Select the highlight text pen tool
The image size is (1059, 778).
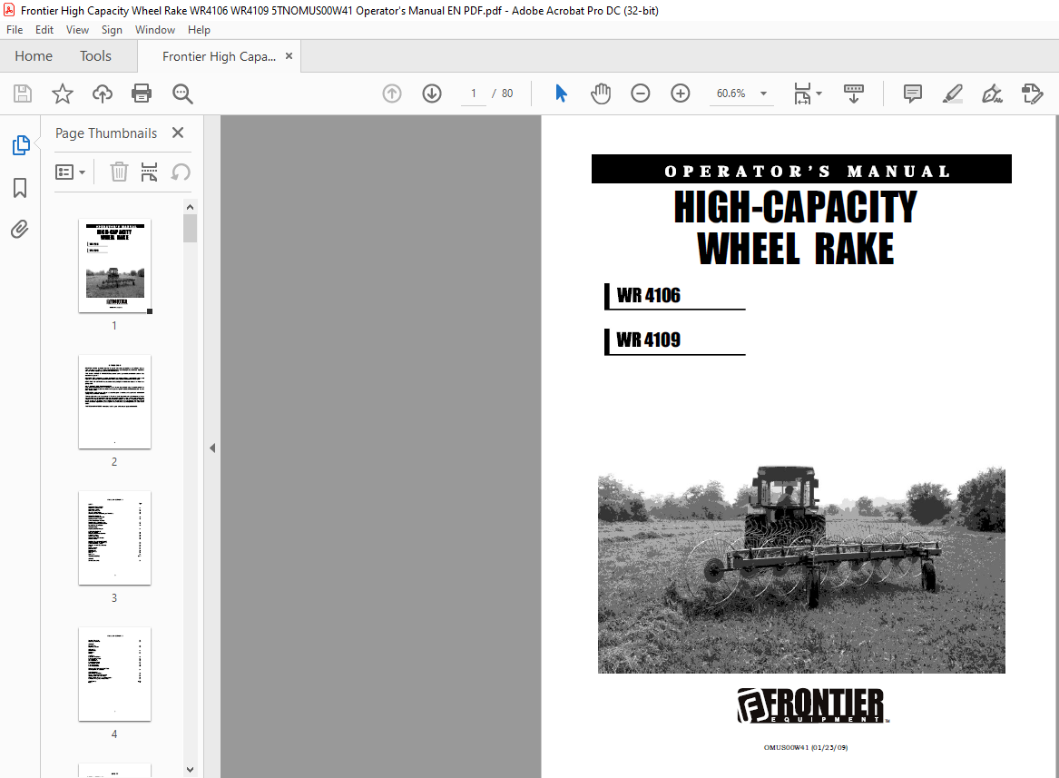[952, 94]
